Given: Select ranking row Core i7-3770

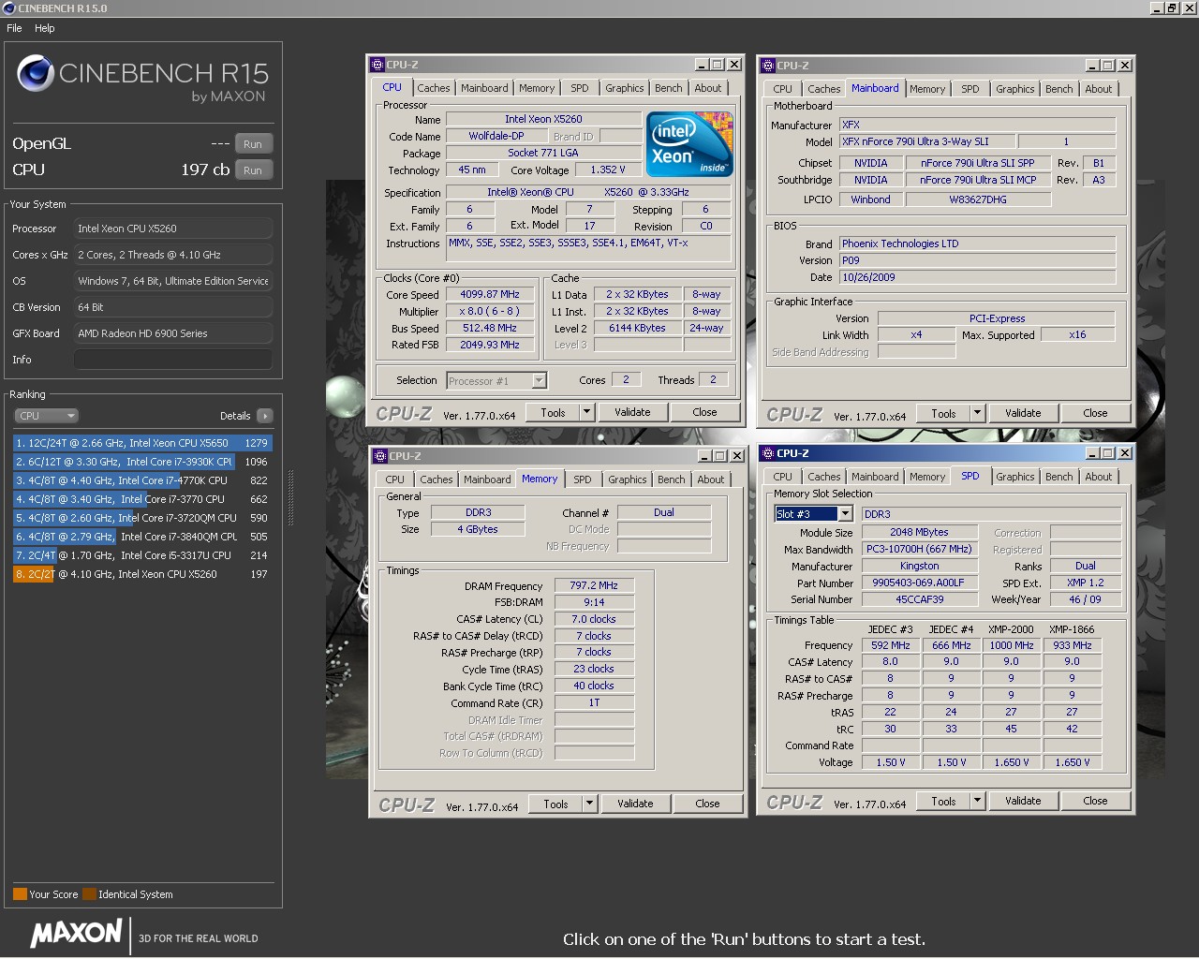Looking at the screenshot, I should pyautogui.click(x=142, y=499).
